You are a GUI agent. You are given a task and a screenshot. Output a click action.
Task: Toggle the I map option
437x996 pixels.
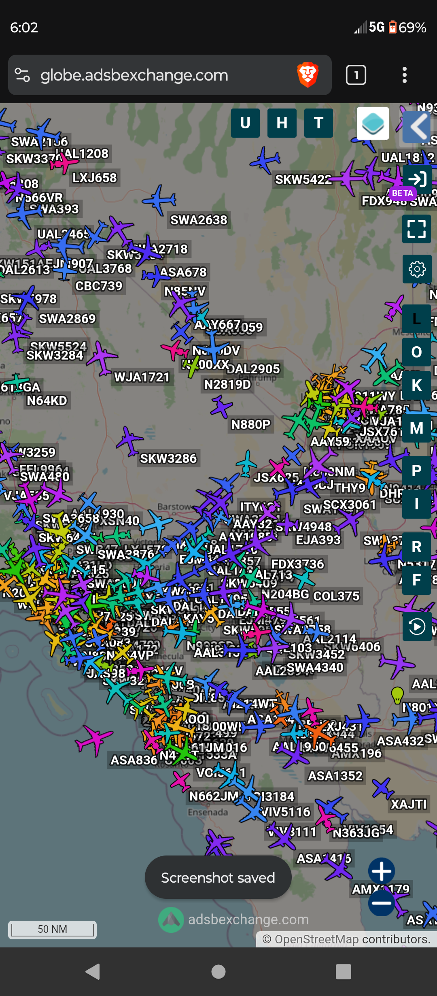point(417,504)
